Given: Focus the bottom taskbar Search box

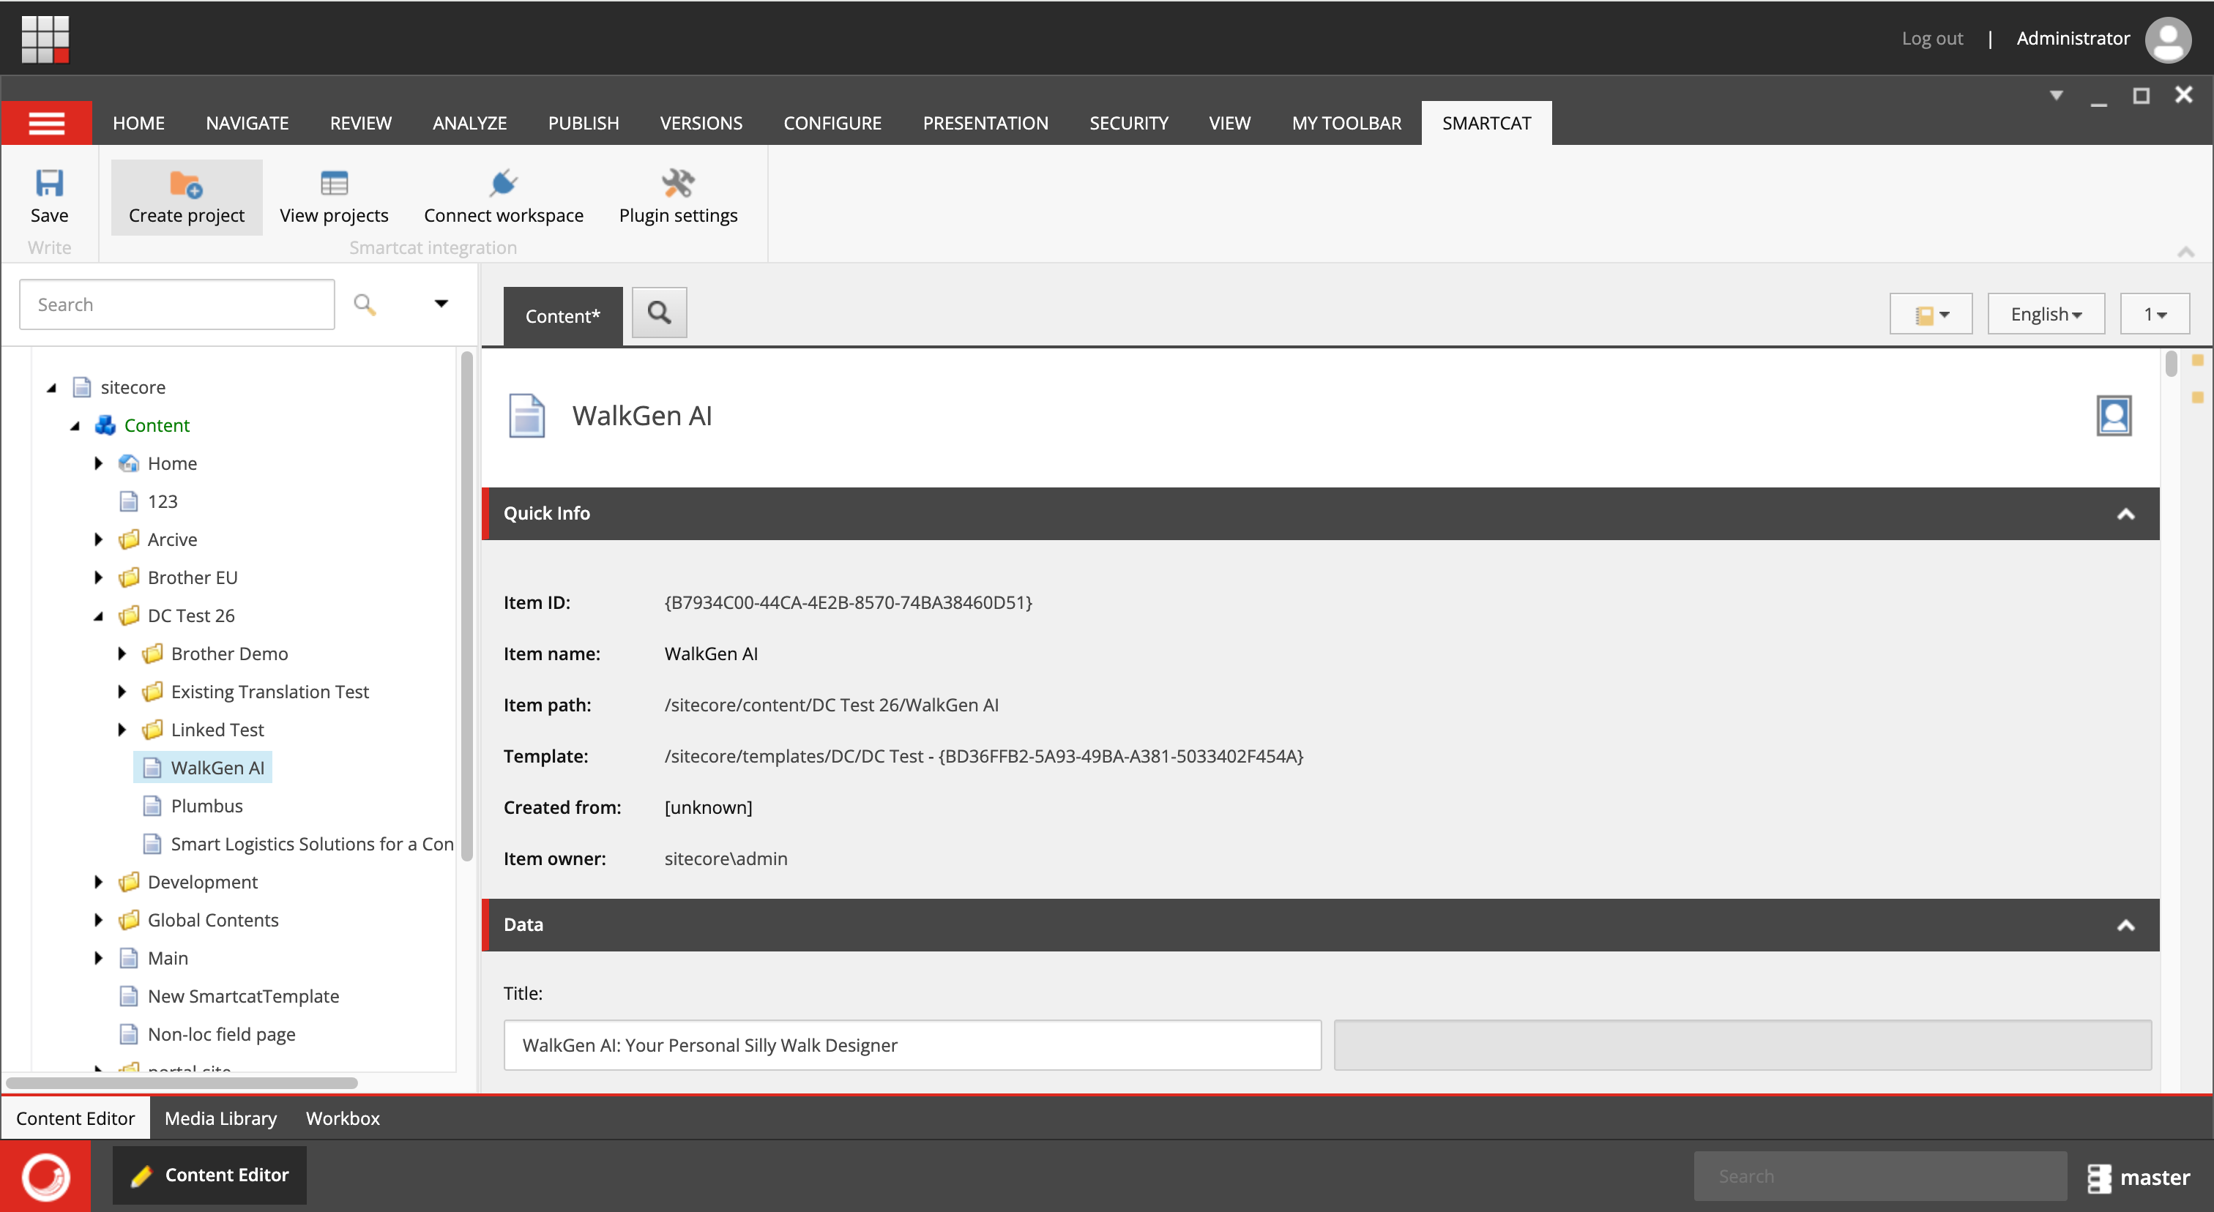Looking at the screenshot, I should 1881,1176.
